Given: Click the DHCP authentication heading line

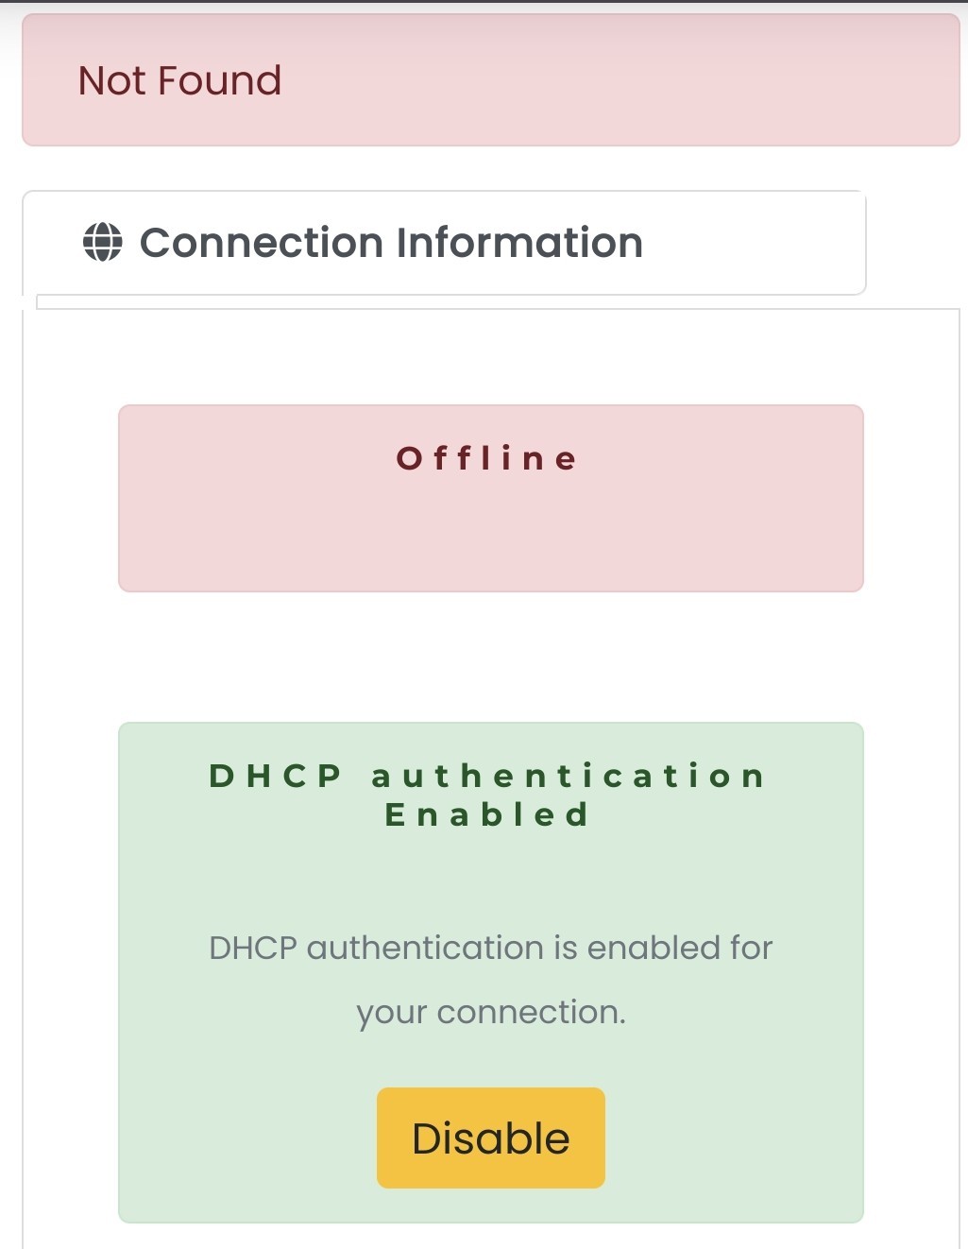Looking at the screenshot, I should [x=487, y=776].
